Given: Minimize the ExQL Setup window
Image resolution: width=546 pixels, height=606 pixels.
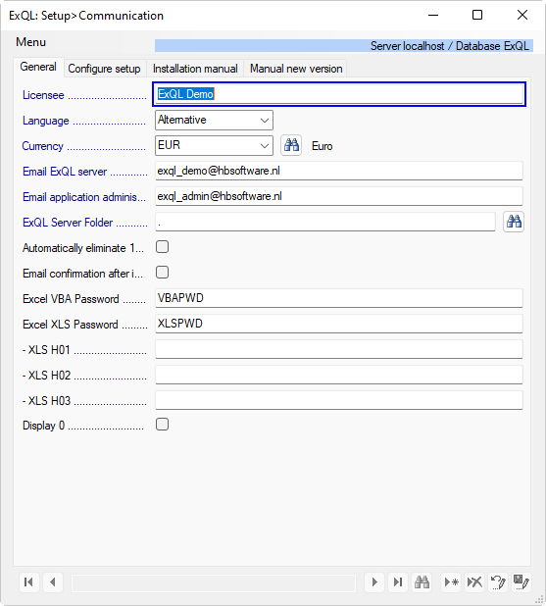Looking at the screenshot, I should click(433, 15).
